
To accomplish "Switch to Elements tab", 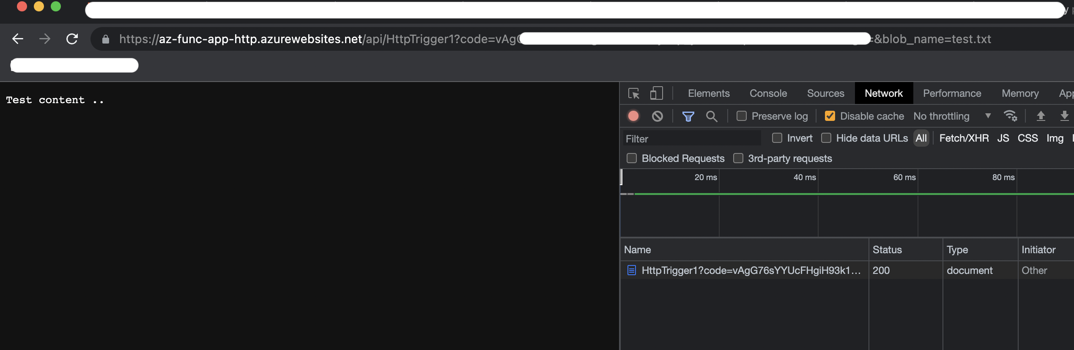I will coord(709,93).
